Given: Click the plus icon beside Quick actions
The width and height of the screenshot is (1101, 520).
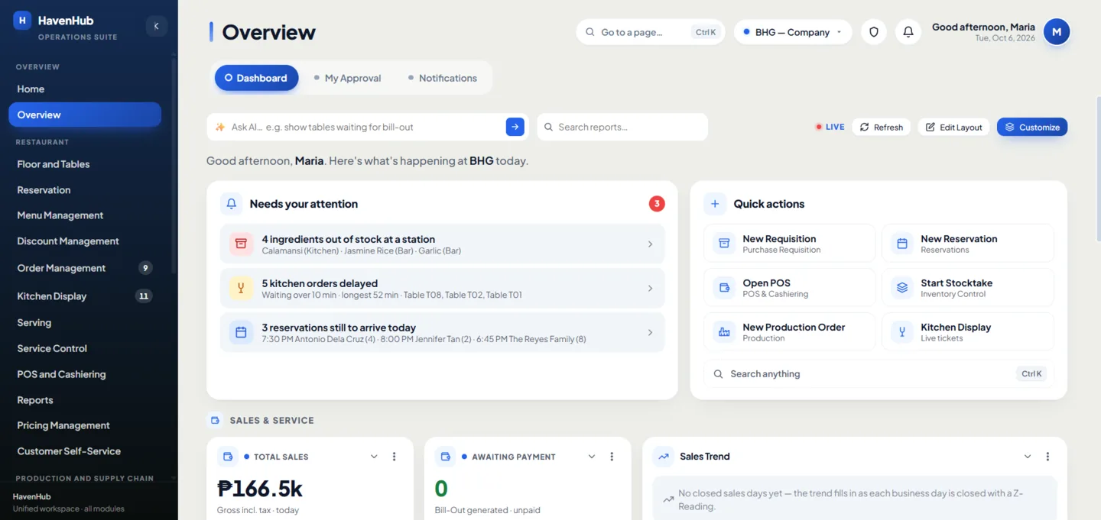Looking at the screenshot, I should coord(715,204).
